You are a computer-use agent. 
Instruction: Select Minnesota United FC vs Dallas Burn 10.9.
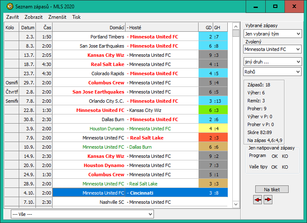116,147
